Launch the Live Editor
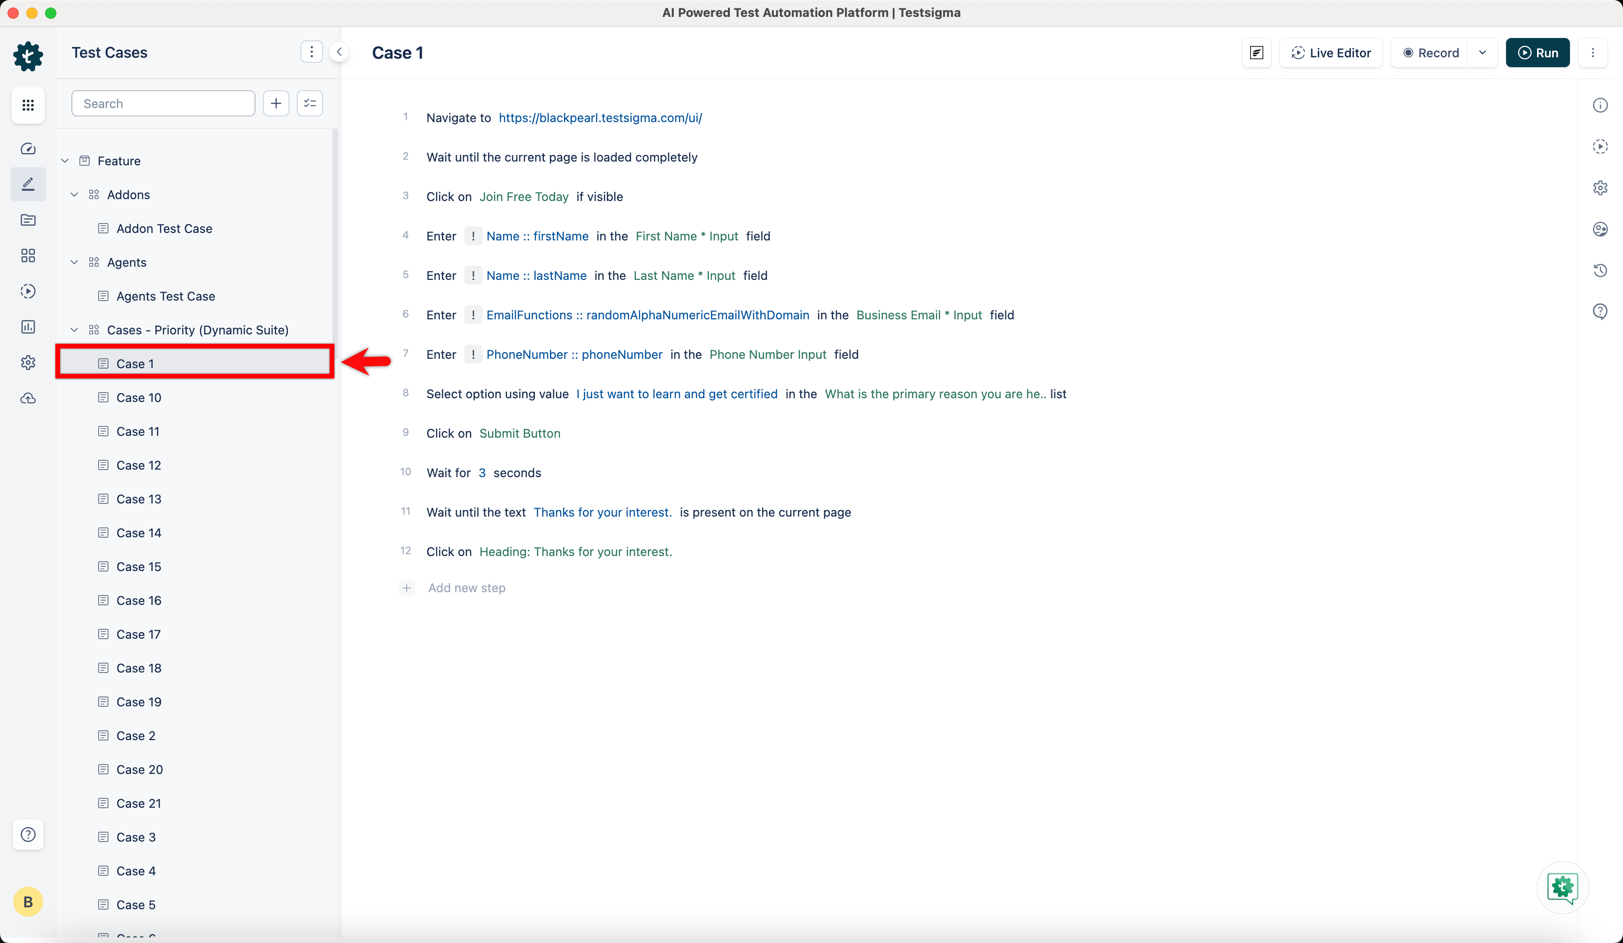The height and width of the screenshot is (943, 1623). point(1330,53)
